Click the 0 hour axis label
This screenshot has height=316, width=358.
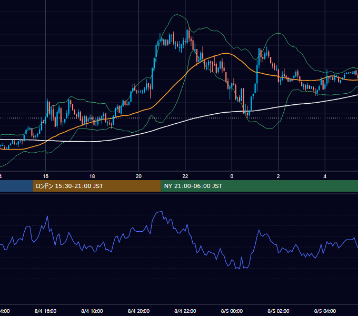click(x=232, y=176)
